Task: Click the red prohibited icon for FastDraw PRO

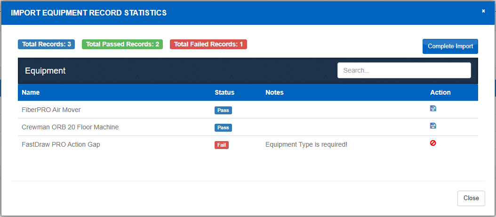Action: pyautogui.click(x=433, y=143)
